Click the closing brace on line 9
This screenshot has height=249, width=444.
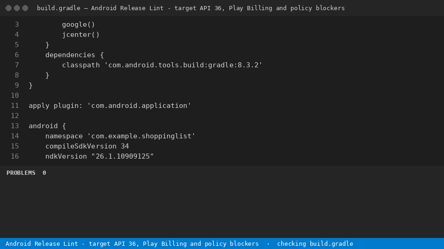[31, 86]
